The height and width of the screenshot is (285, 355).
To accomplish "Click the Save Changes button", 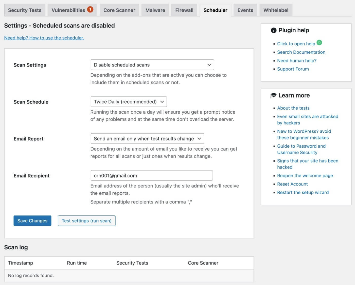I will coord(32,221).
